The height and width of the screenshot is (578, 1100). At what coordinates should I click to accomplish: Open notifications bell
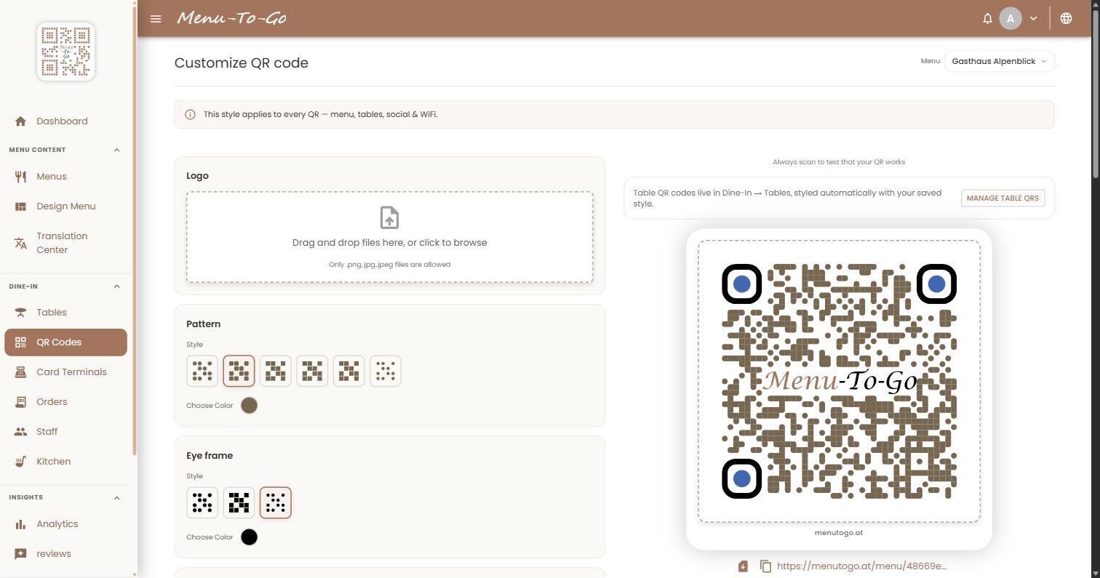coord(987,19)
